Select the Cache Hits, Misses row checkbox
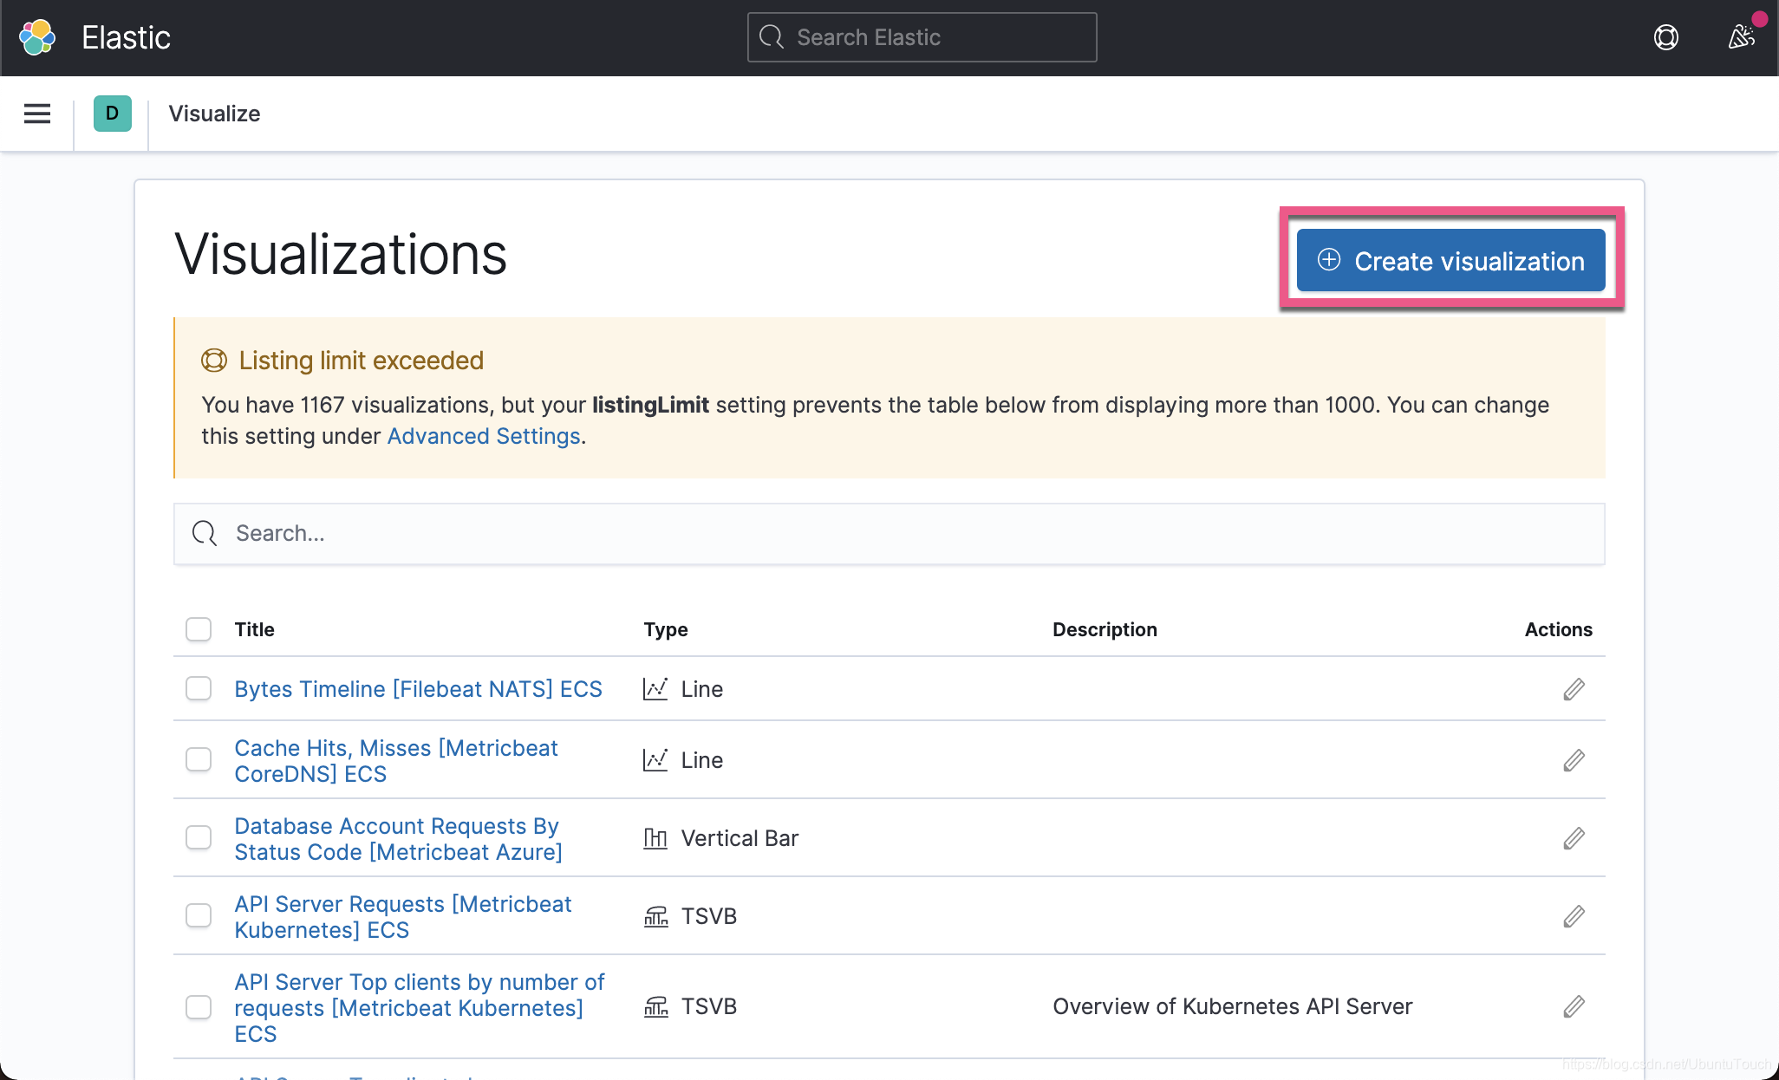 pyautogui.click(x=199, y=760)
